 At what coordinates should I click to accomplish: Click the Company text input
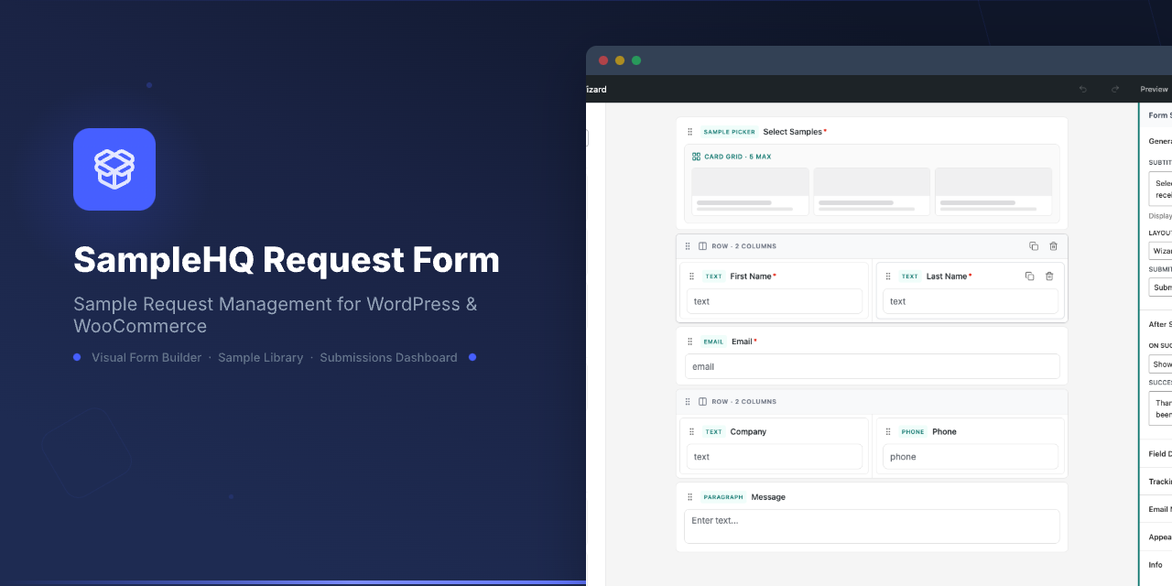[775, 457]
